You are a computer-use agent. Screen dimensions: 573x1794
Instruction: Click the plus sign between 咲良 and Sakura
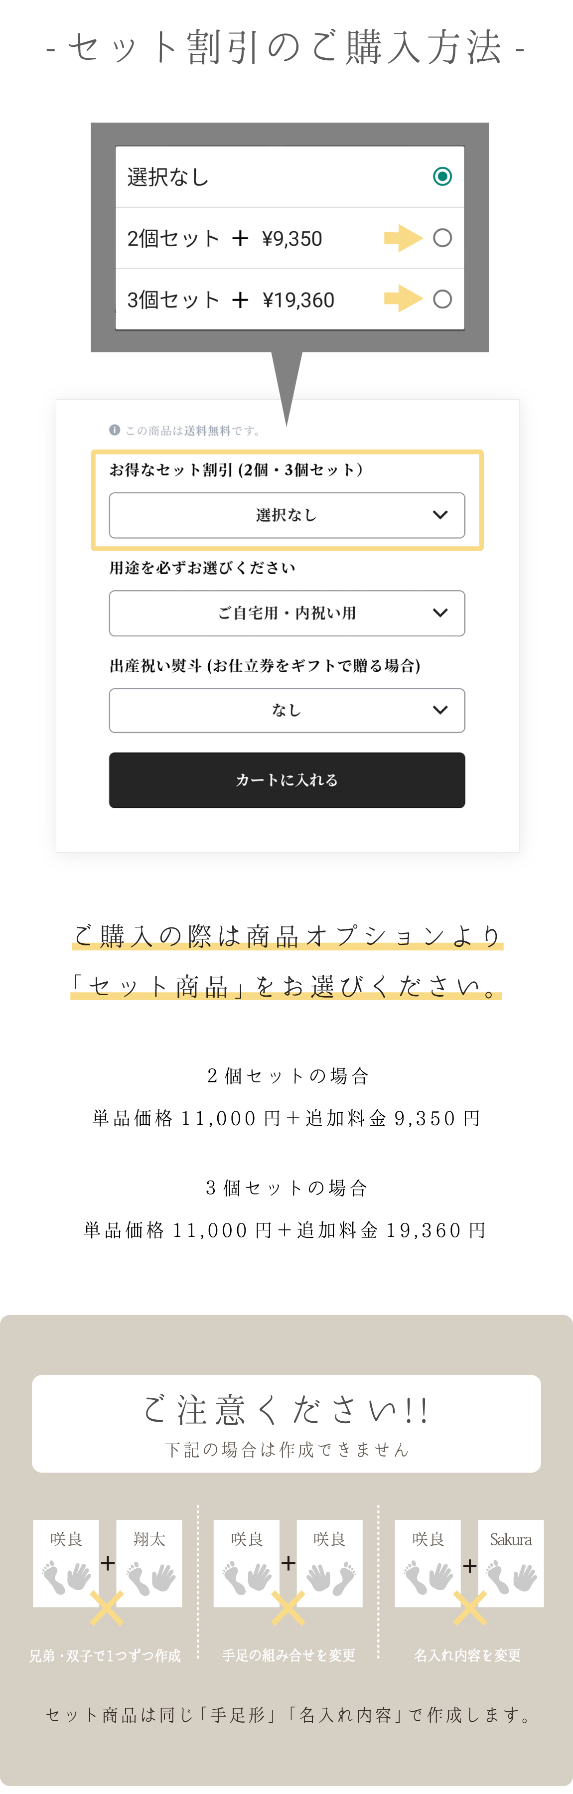470,1566
